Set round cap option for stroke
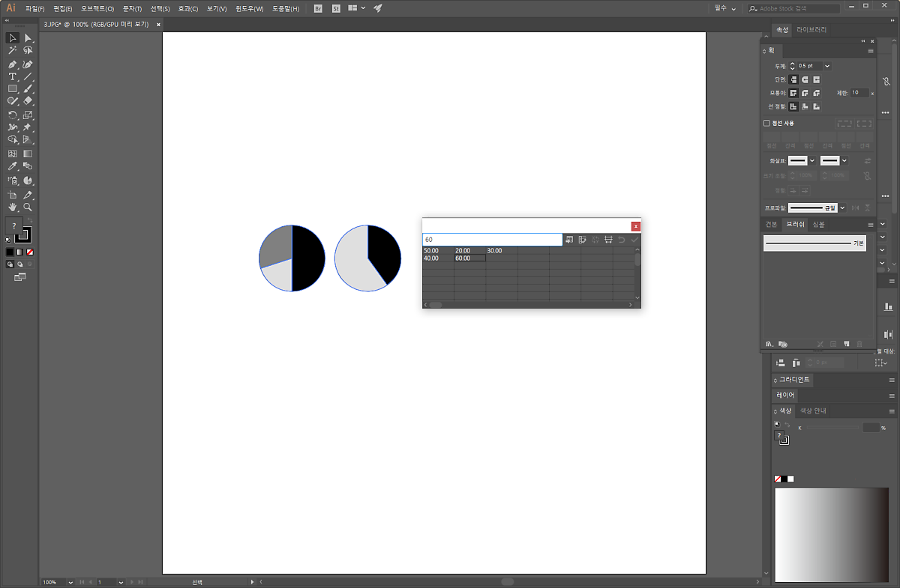This screenshot has height=588, width=900. tap(805, 79)
